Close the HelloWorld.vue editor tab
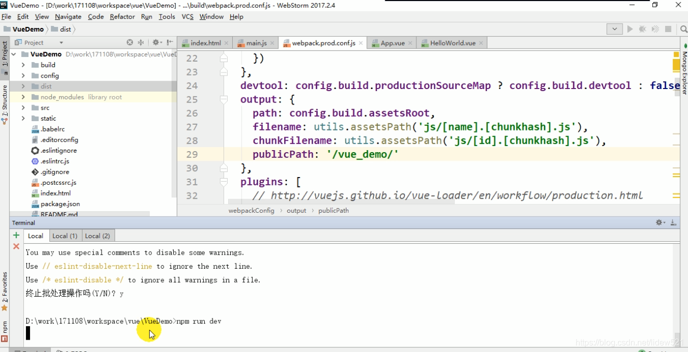688x352 pixels. [481, 43]
